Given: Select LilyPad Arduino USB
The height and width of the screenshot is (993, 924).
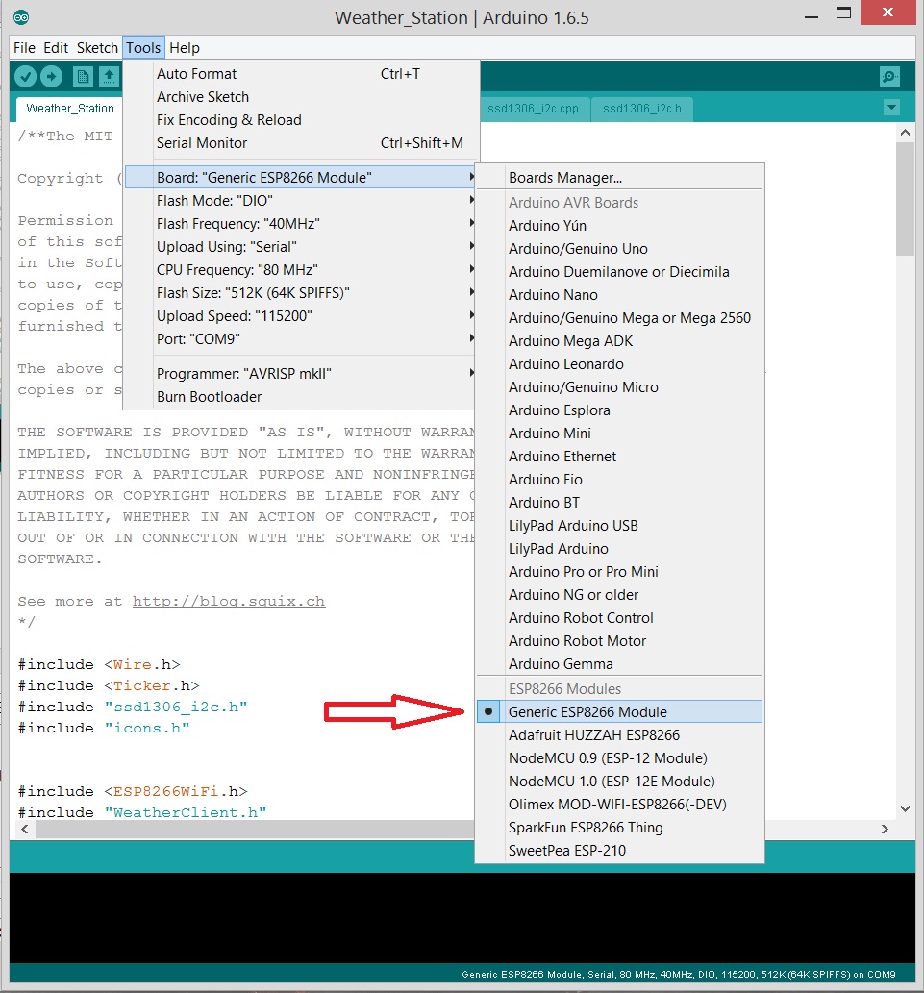Looking at the screenshot, I should pyautogui.click(x=619, y=526).
